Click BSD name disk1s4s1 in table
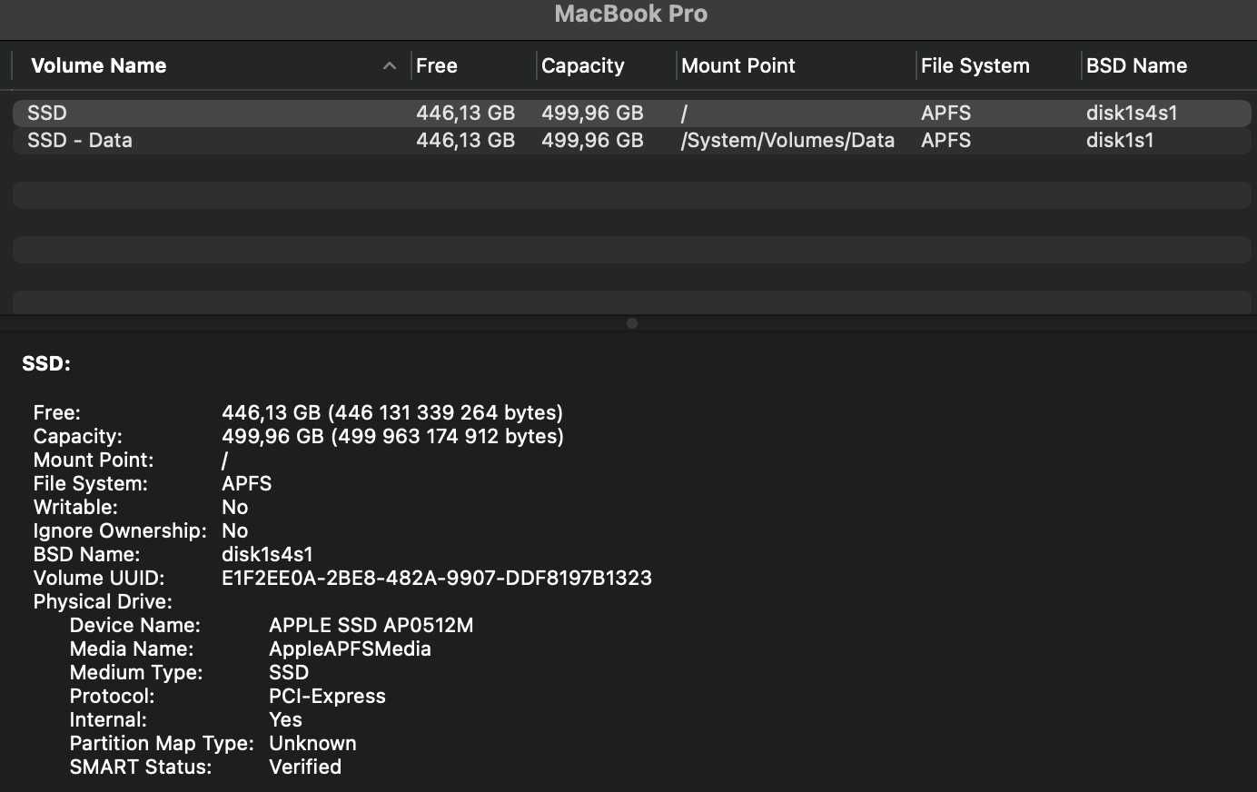Viewport: 1257px width, 792px height. click(x=1132, y=113)
